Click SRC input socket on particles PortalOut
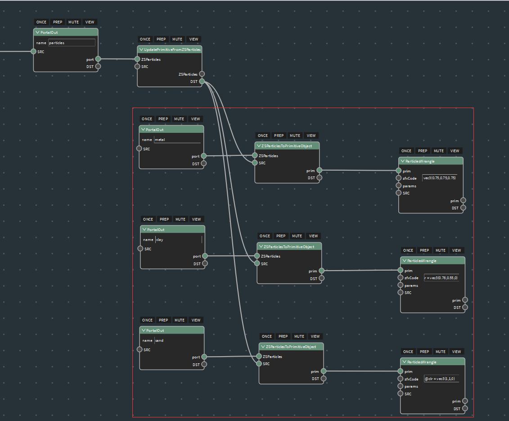The width and height of the screenshot is (509, 421). pyautogui.click(x=33, y=51)
